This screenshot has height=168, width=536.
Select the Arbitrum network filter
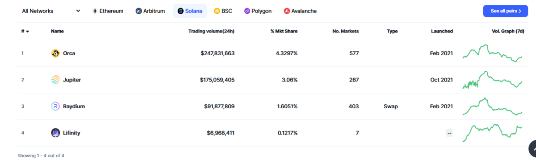coord(150,11)
